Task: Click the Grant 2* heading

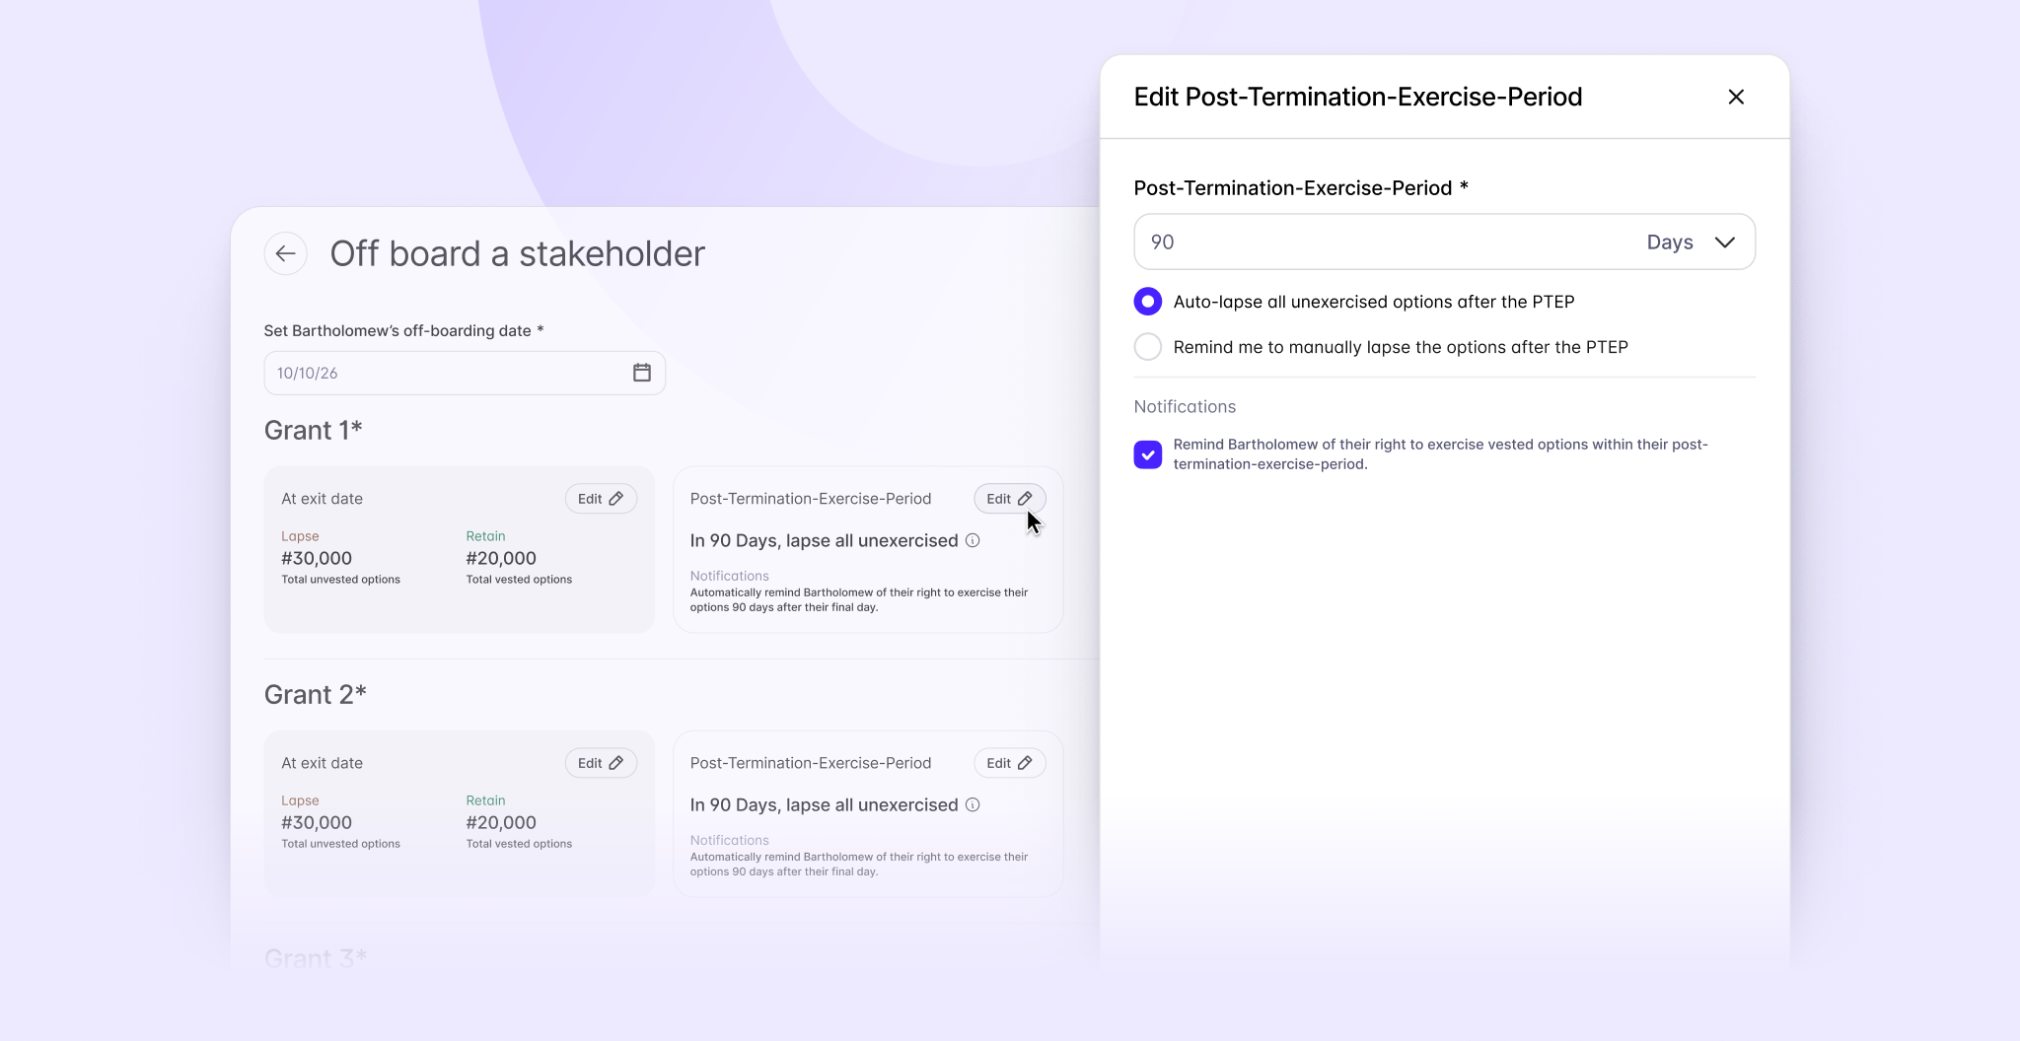Action: coord(316,695)
